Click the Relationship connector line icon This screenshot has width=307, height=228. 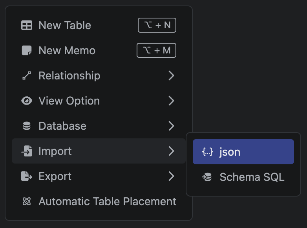(x=27, y=76)
